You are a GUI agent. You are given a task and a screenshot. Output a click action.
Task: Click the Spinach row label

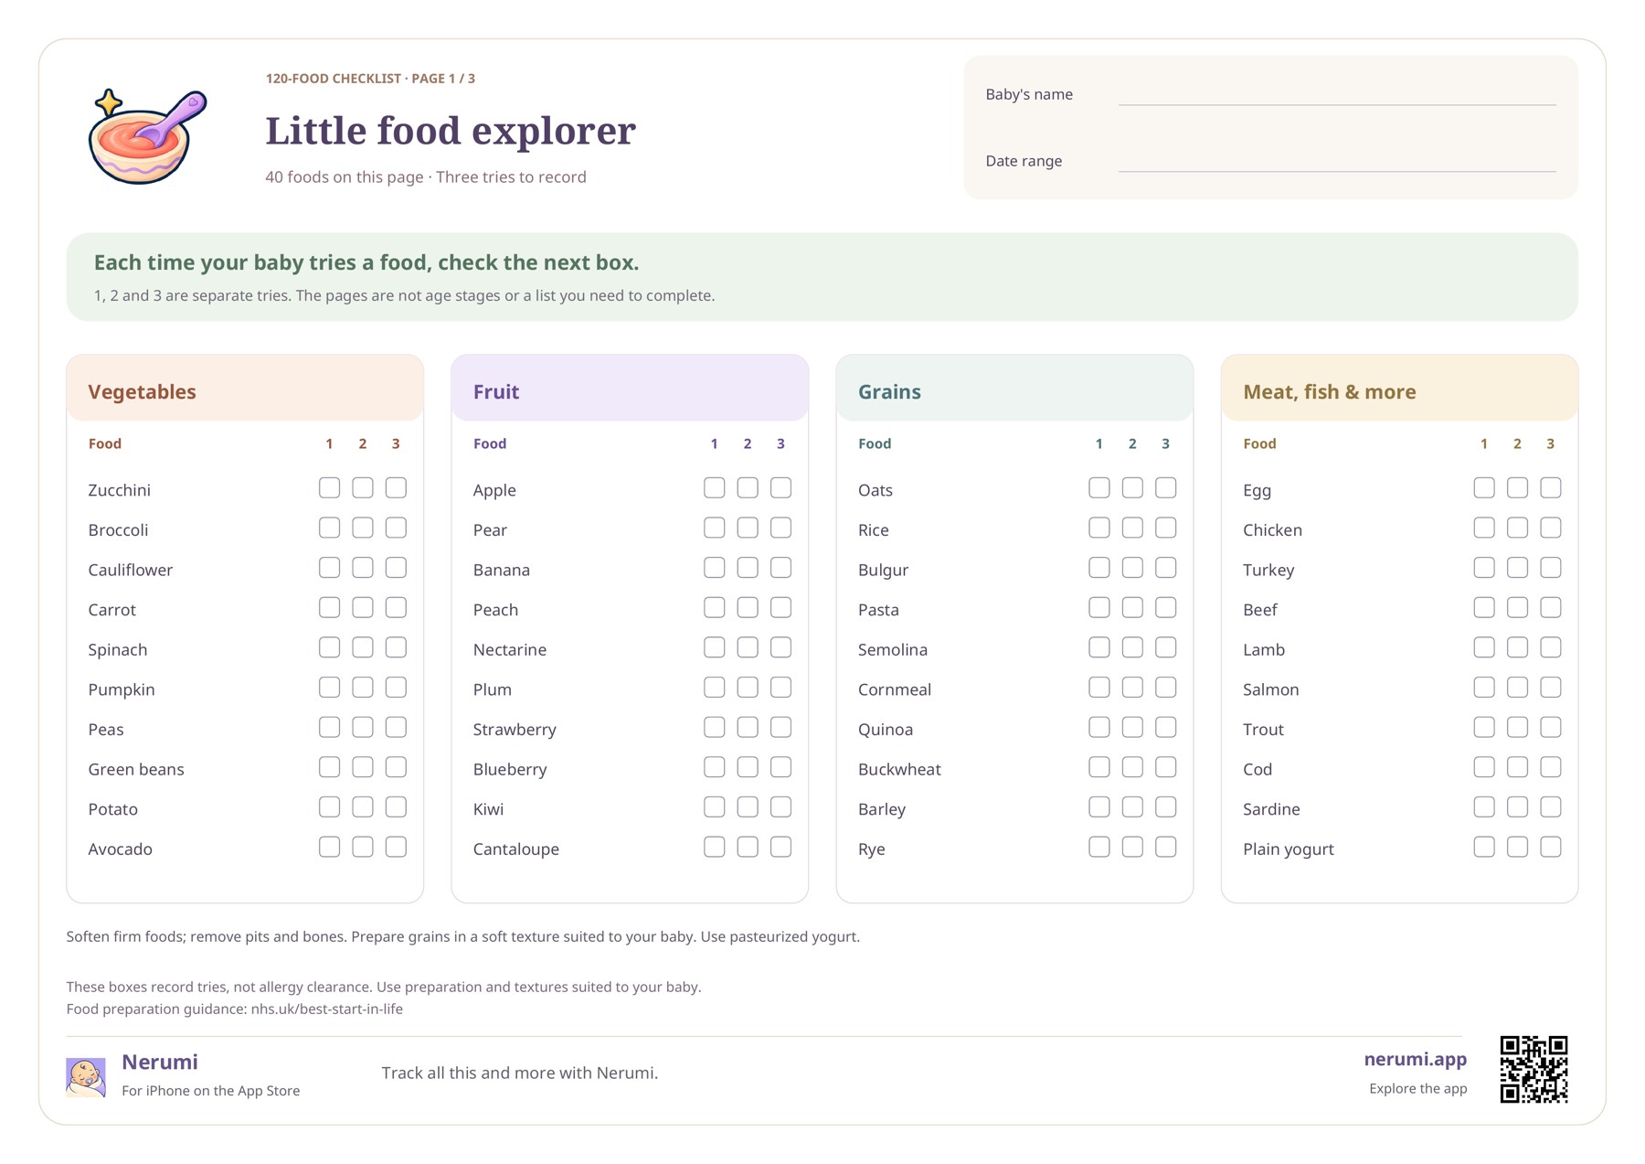(118, 650)
